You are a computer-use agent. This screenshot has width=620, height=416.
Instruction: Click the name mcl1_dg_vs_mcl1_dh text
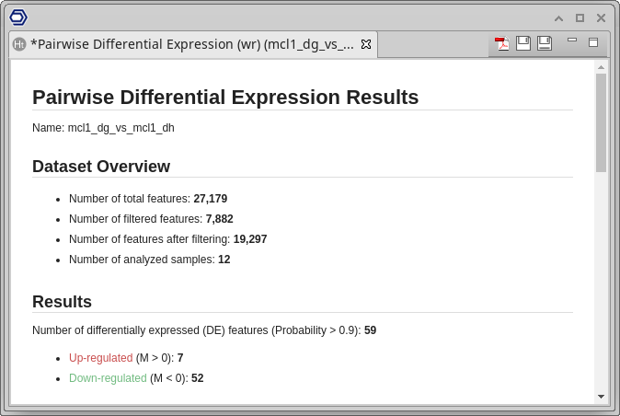(x=121, y=128)
